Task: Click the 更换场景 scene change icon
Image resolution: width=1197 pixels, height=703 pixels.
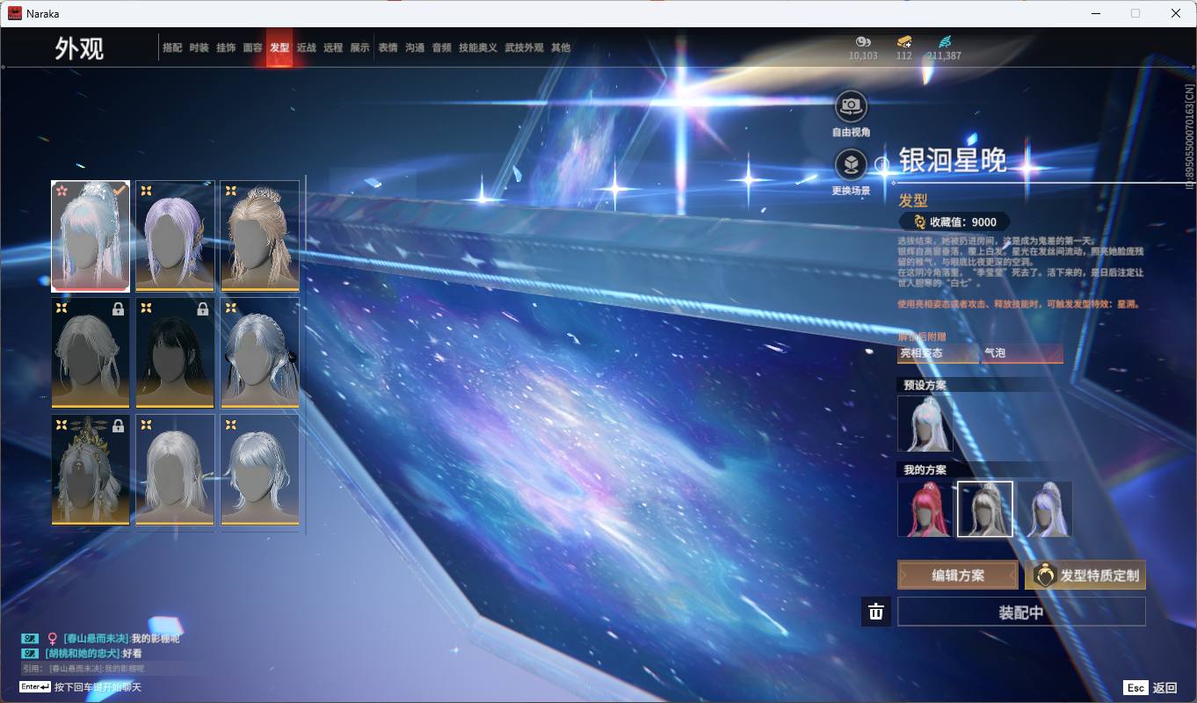Action: coord(851,164)
